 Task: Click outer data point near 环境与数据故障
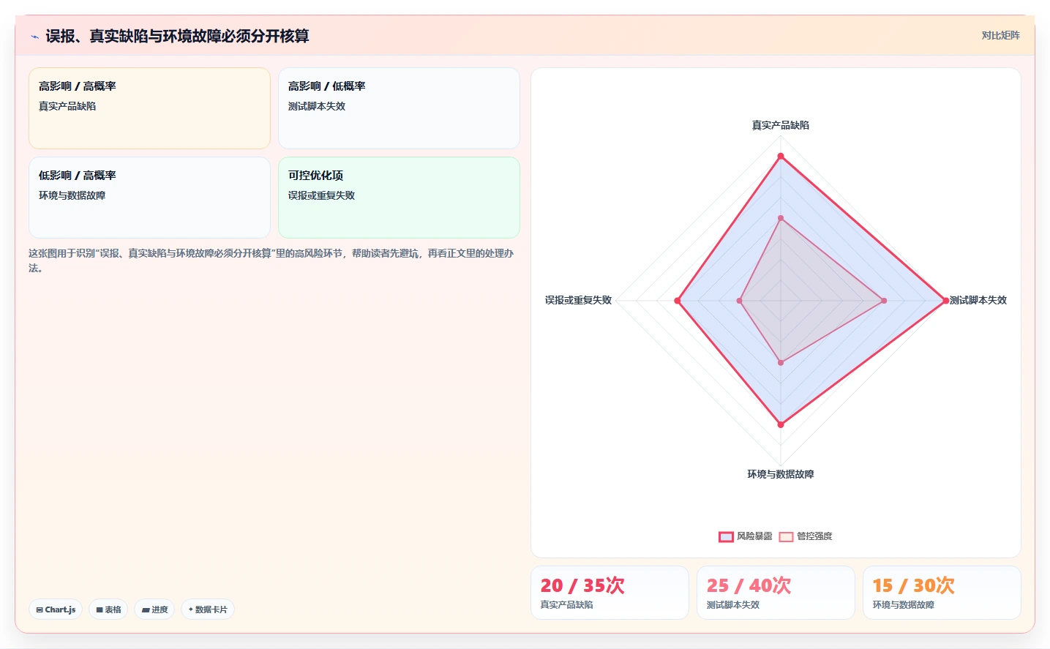[x=781, y=424]
